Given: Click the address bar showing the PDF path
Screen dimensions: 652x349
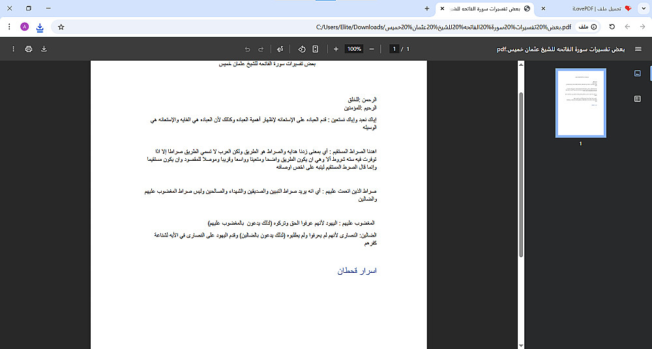Looking at the screenshot, I should [x=325, y=27].
